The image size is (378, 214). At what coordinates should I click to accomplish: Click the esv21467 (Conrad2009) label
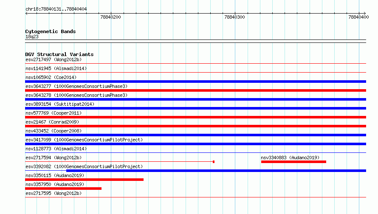tap(52, 122)
